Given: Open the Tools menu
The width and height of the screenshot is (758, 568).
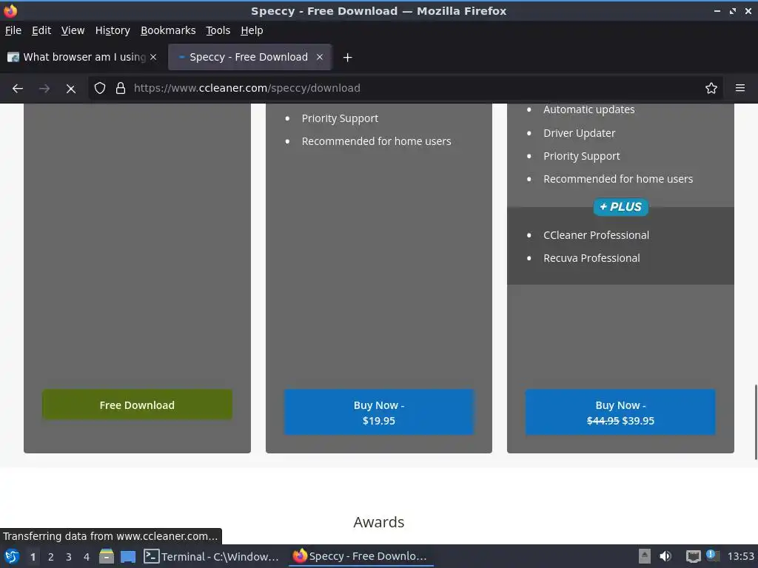Looking at the screenshot, I should 218,30.
